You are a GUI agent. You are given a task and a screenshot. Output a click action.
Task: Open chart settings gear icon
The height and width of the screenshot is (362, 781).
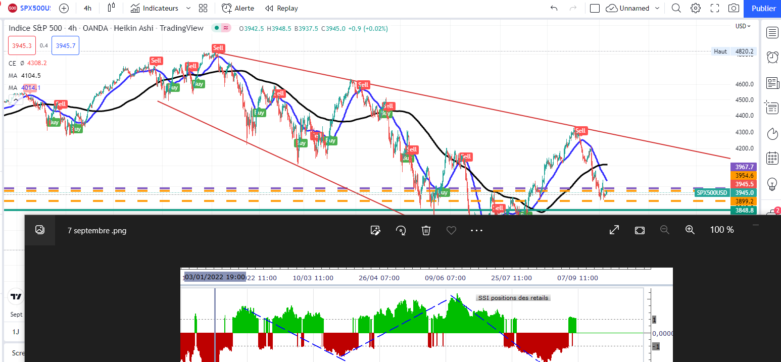[696, 8]
